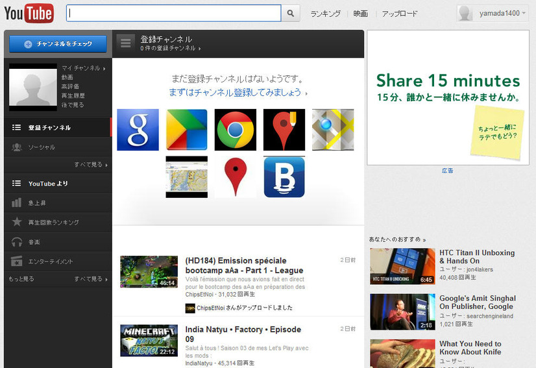Click the blue Blogger B channel icon

click(x=284, y=177)
